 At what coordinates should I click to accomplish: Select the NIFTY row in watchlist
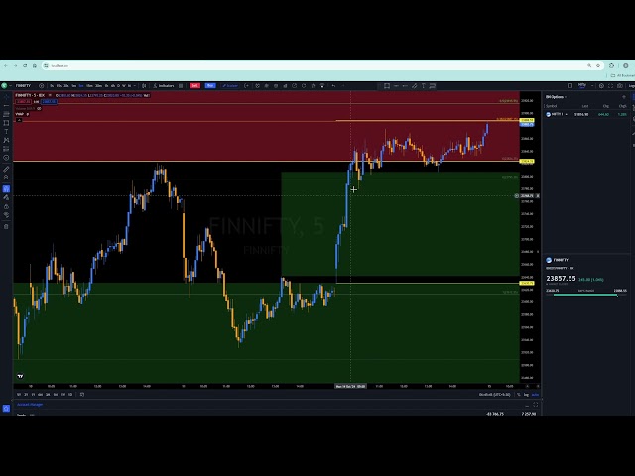[586, 115]
